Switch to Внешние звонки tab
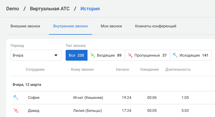Image resolution: width=215 pixels, height=117 pixels. [x=25, y=26]
